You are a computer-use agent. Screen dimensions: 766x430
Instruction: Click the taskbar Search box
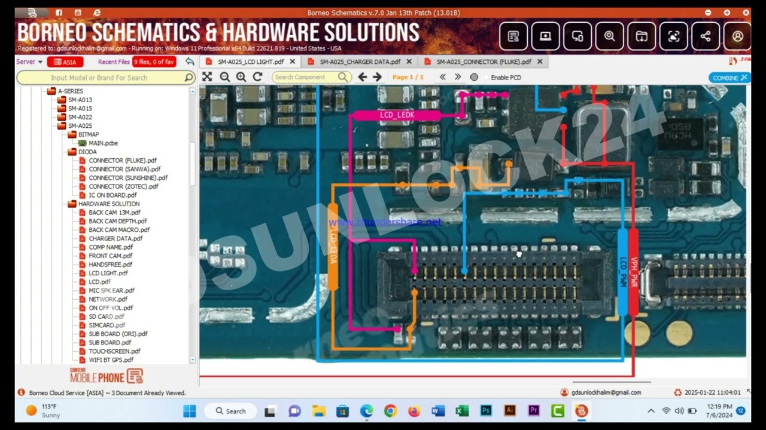(230, 411)
